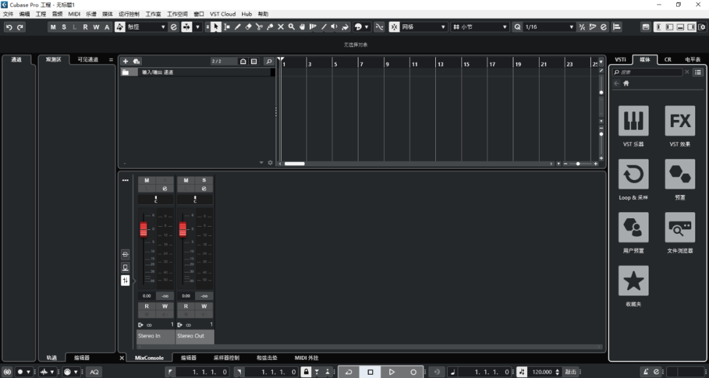Open the MIDI menu
This screenshot has width=709, height=378.
point(74,14)
